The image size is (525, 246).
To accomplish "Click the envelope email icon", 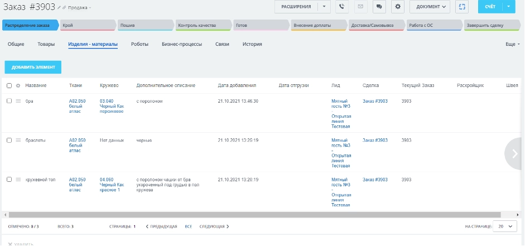I will pos(360,7).
